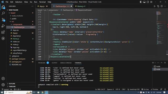Click Prettier in status bar

coord(154,89)
